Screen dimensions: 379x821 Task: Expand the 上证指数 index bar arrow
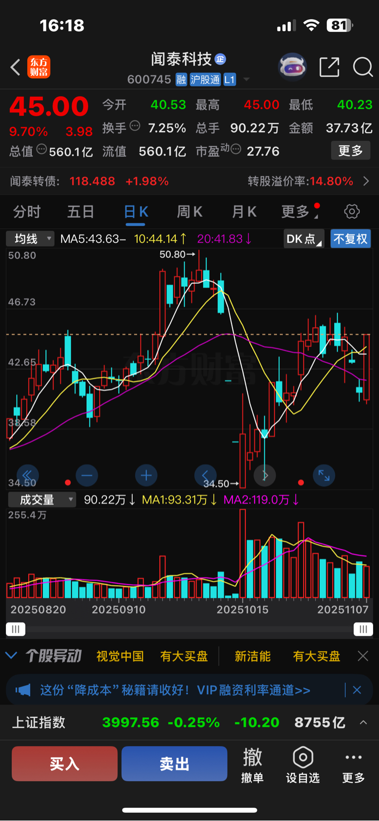(x=363, y=722)
